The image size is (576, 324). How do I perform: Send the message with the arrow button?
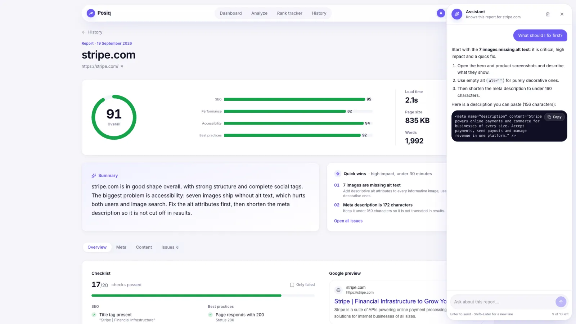pos(561,302)
